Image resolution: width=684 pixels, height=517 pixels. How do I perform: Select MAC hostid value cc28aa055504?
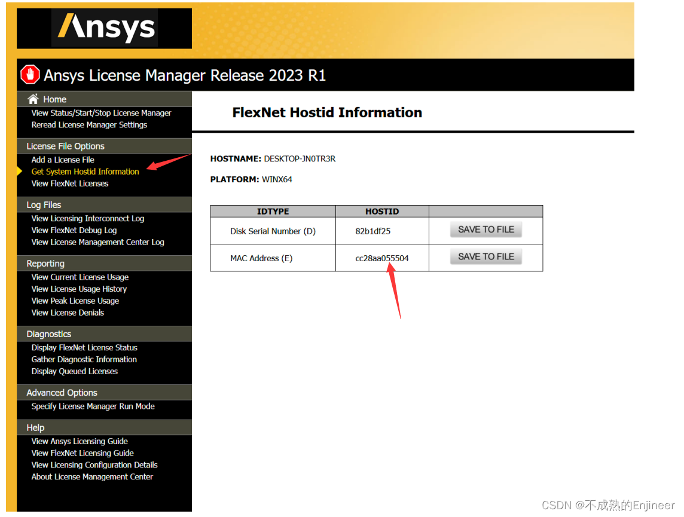coord(382,258)
